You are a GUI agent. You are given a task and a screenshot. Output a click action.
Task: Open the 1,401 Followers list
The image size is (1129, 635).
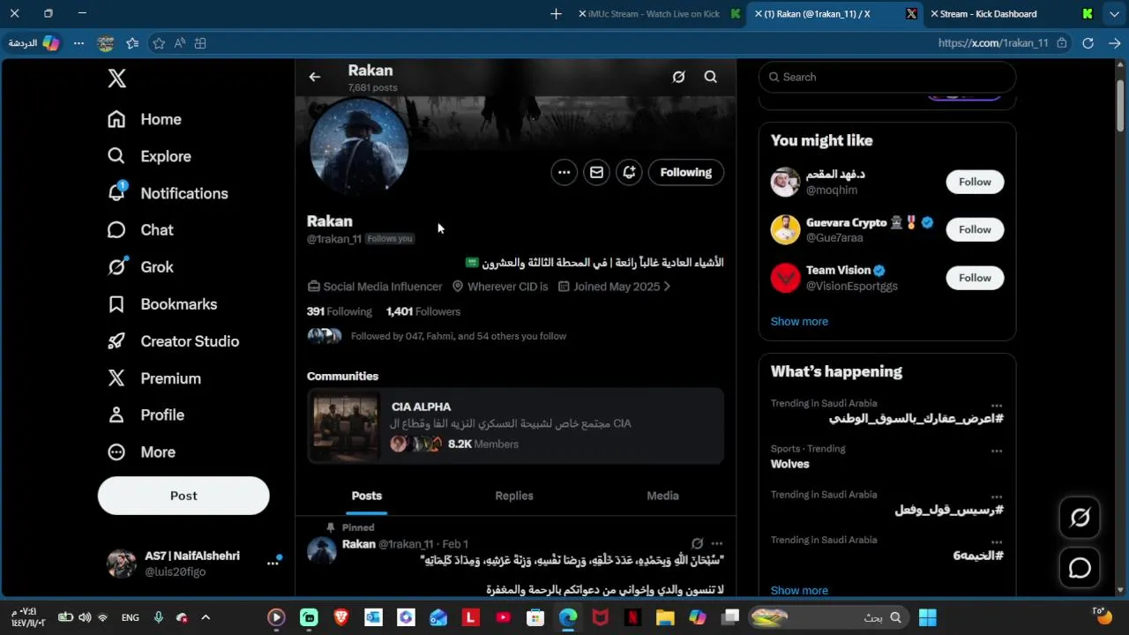[423, 311]
